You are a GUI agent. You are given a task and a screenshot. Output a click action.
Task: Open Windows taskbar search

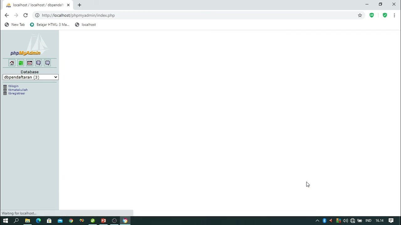click(x=16, y=221)
